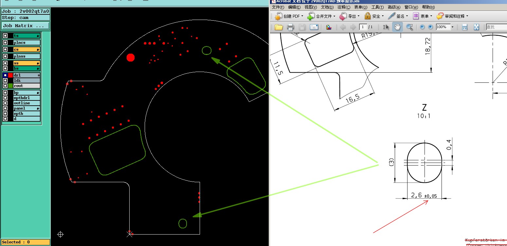This screenshot has height=246, width=507.
Task: Click the hand icon on panel layer
Action: 38,108
